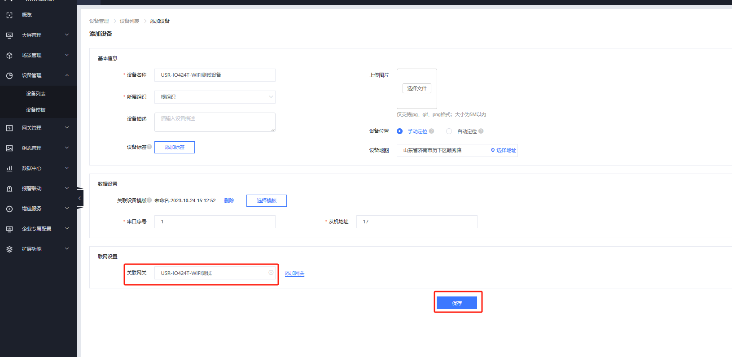This screenshot has width=732, height=357.
Task: Open 设备列表 submenu item
Action: pos(36,94)
